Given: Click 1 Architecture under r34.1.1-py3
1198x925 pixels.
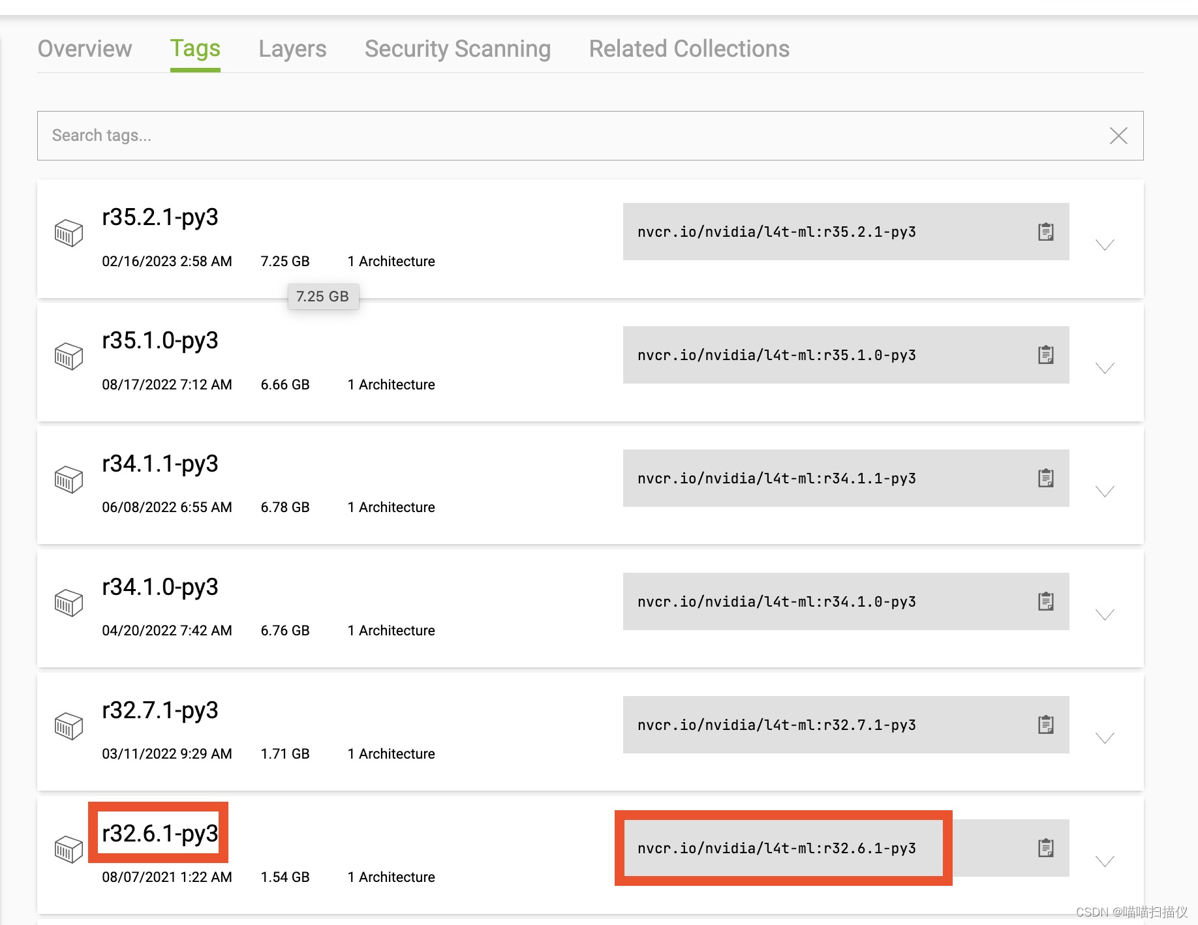Looking at the screenshot, I should (x=391, y=507).
